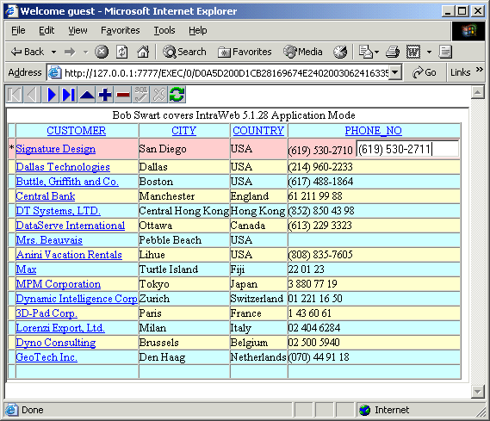The width and height of the screenshot is (490, 421).
Task: Open Anini Vacation Rentals link
Action: 69,255
